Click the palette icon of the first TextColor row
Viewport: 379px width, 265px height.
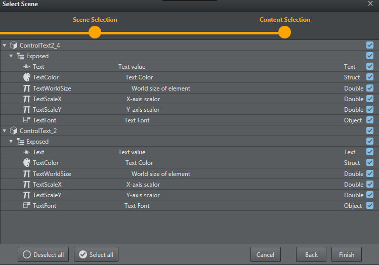[x=27, y=77]
